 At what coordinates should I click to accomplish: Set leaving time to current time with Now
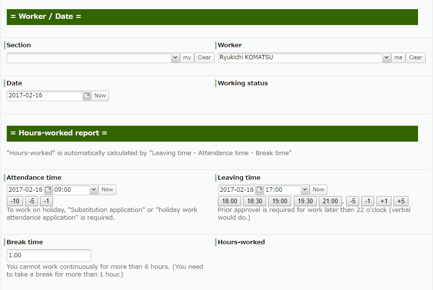tap(318, 190)
